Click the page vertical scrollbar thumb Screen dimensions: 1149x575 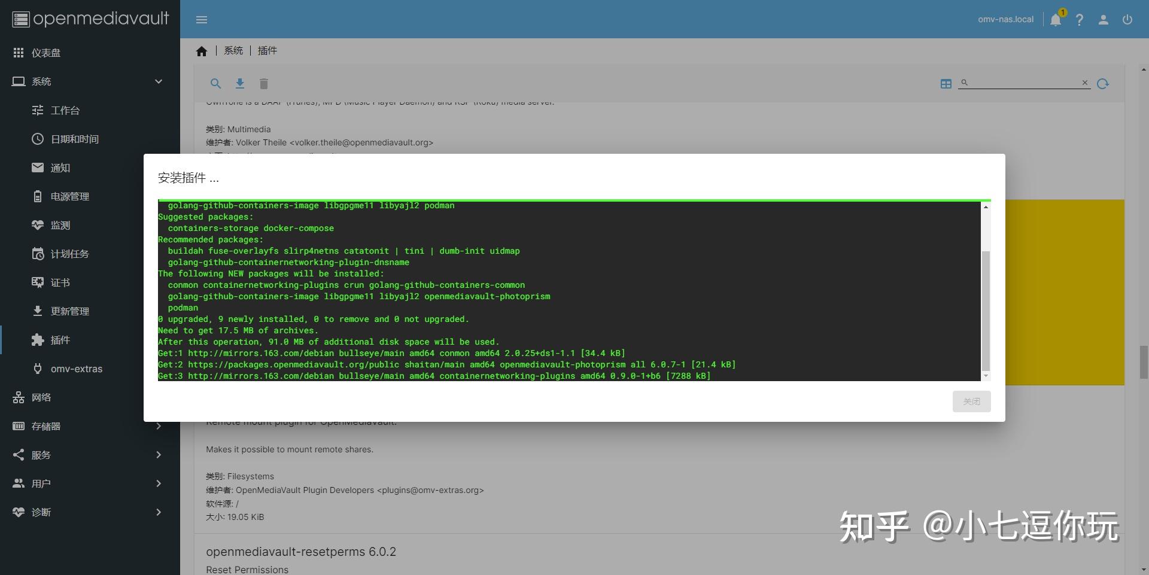[1144, 362]
